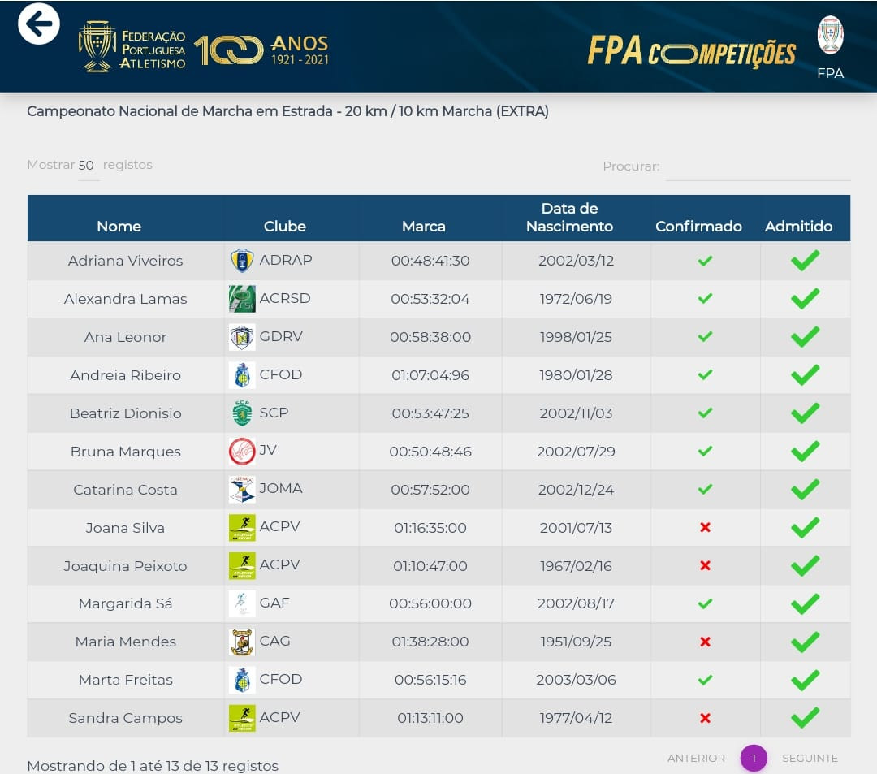Click the CFOD badge for Marta Freitas
The height and width of the screenshot is (774, 877).
242,680
